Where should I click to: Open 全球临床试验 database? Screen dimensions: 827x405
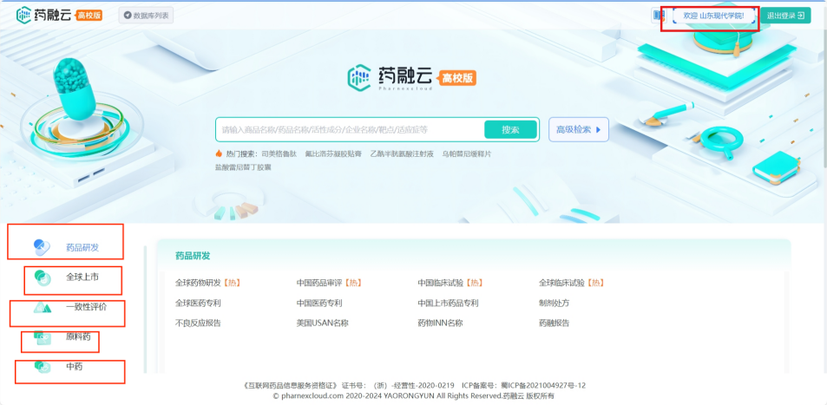[x=571, y=284]
